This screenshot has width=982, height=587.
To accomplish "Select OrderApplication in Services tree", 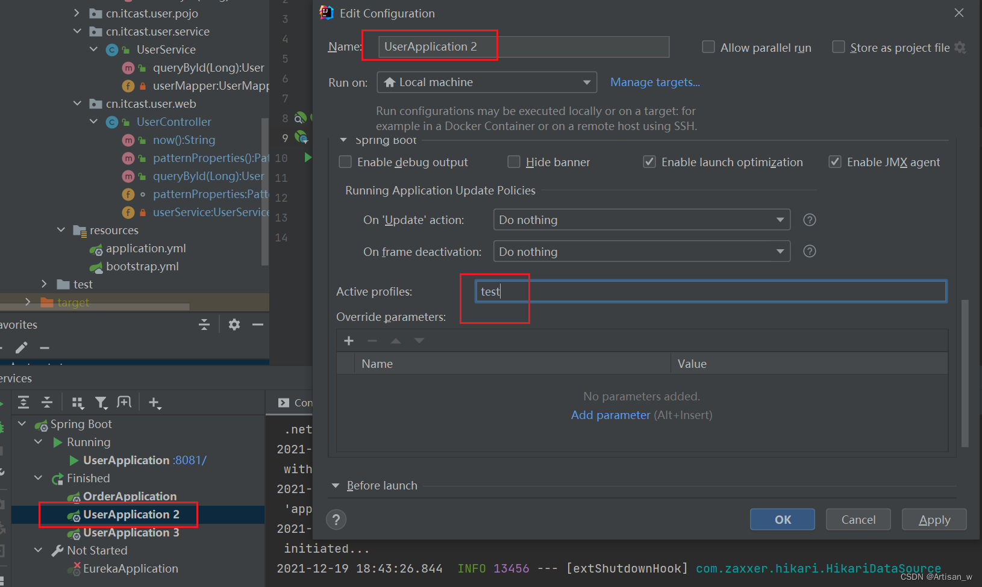I will [130, 496].
